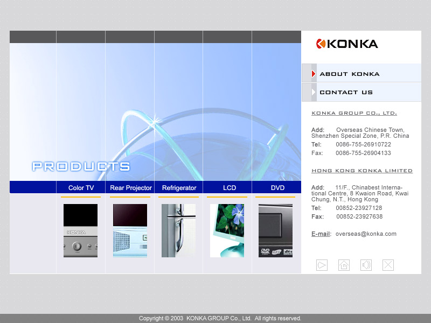This screenshot has width=431, height=323.
Task: Open the Konka color TV thumbnail
Action: (80, 230)
